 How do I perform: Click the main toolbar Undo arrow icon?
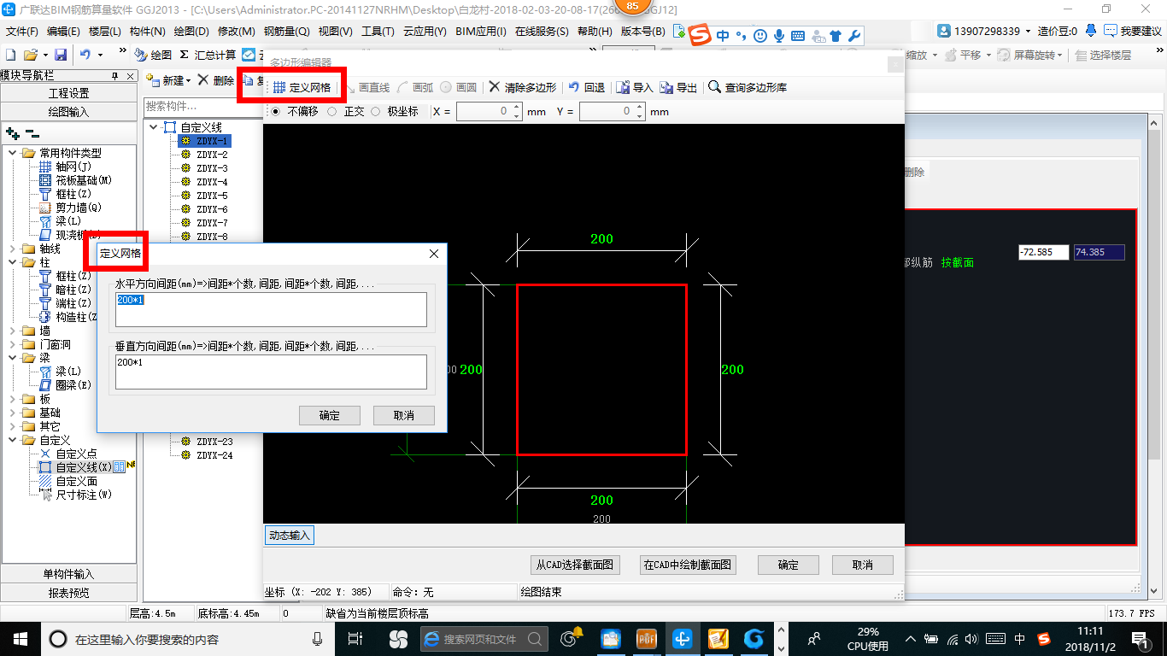85,55
